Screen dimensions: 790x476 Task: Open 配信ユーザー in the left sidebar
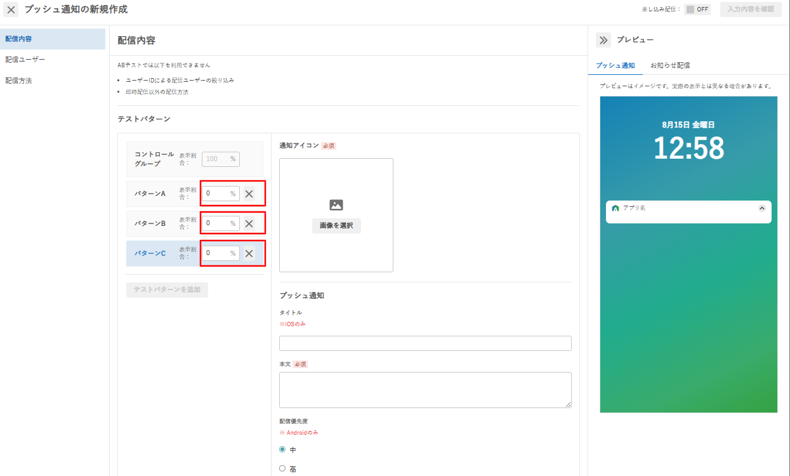pyautogui.click(x=25, y=60)
